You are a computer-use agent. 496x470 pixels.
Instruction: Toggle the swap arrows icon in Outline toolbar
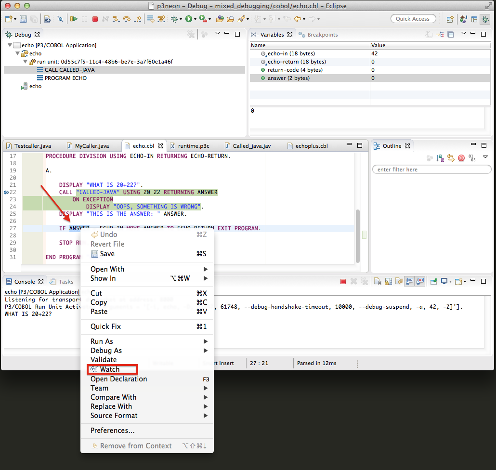pos(451,158)
